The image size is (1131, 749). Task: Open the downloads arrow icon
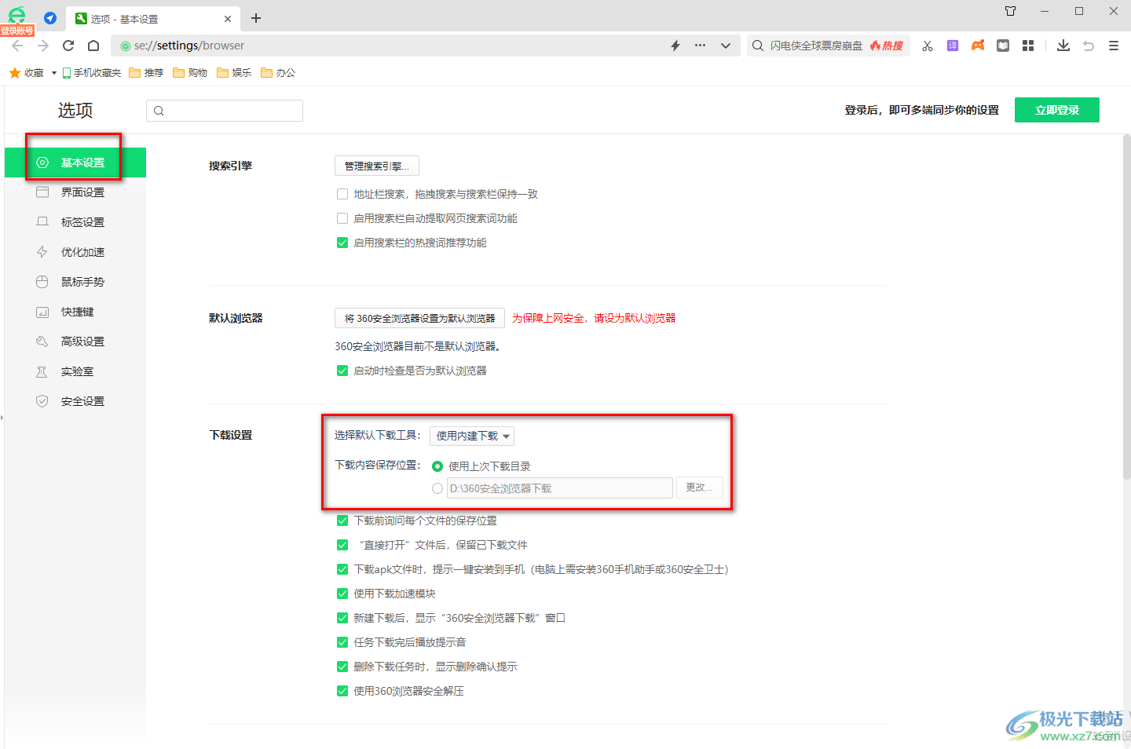[1063, 46]
